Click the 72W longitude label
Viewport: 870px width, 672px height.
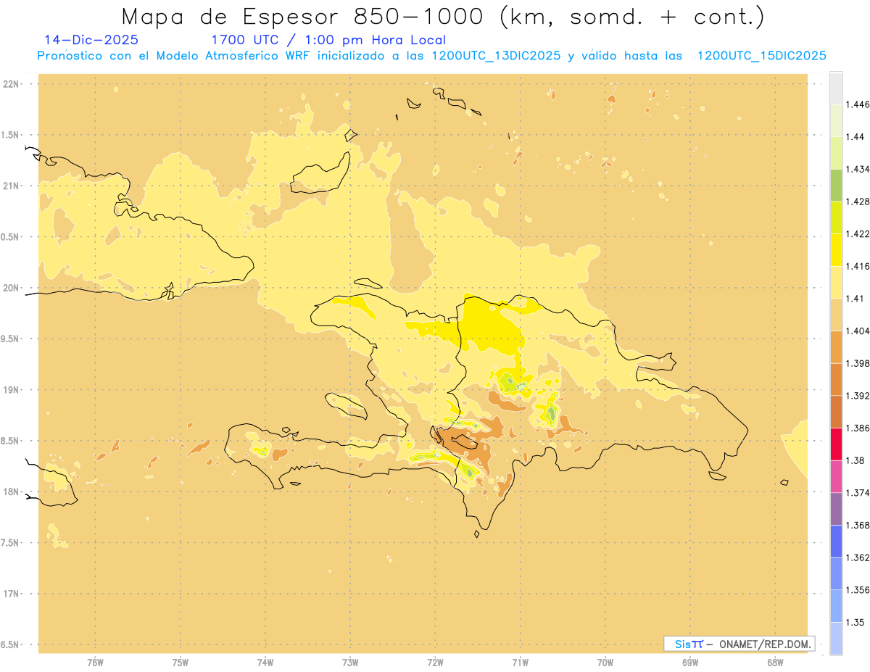436,663
